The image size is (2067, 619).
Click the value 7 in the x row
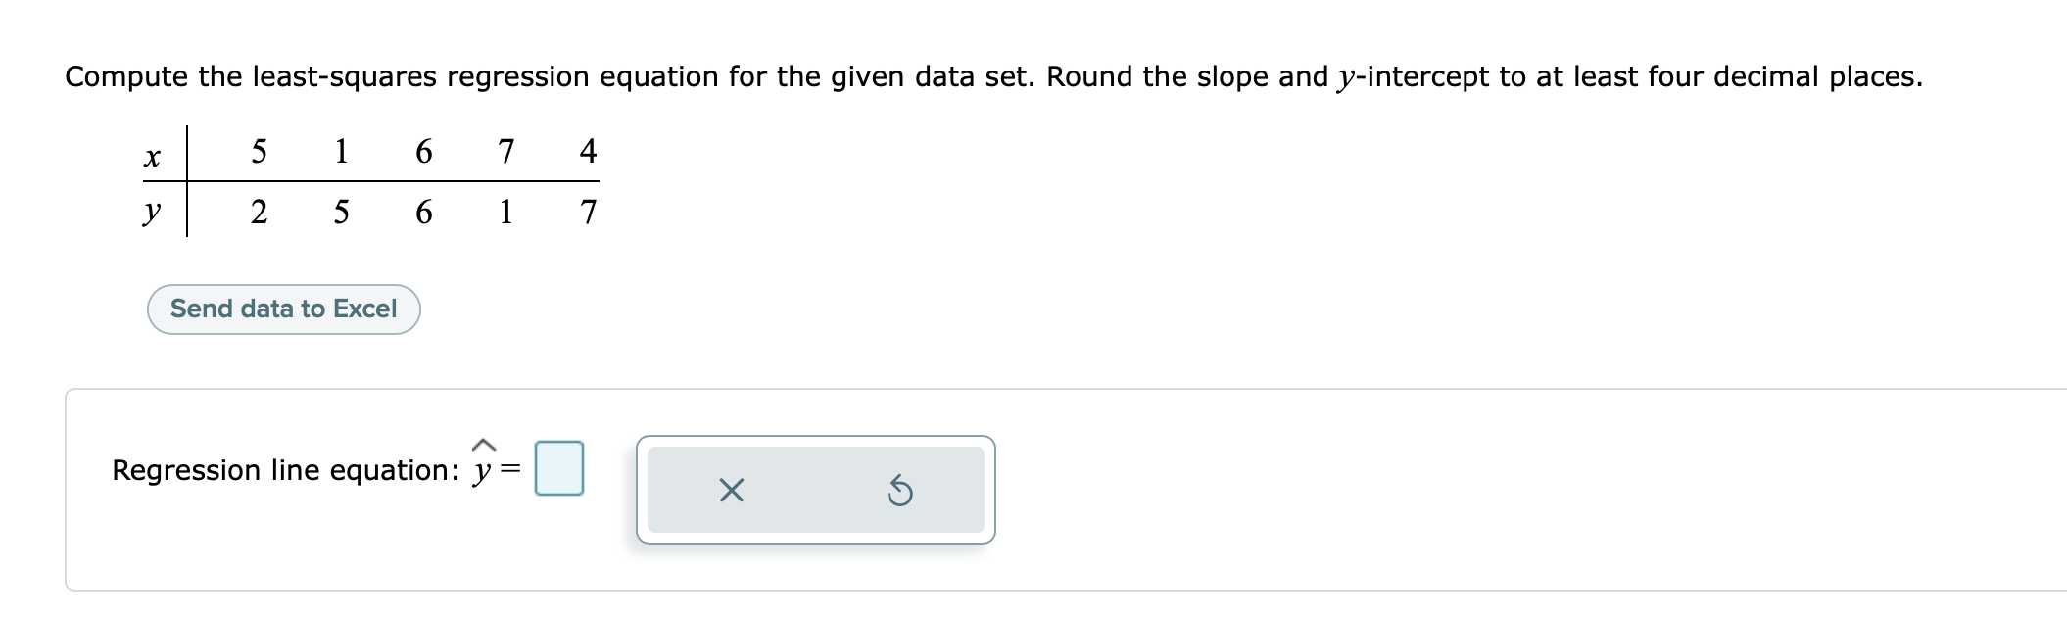point(505,152)
